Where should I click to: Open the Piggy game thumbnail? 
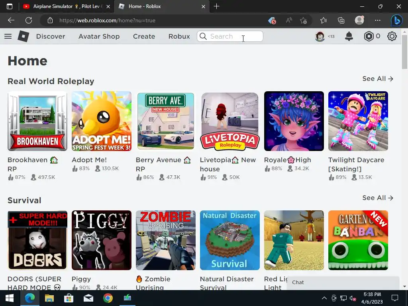[x=102, y=240]
